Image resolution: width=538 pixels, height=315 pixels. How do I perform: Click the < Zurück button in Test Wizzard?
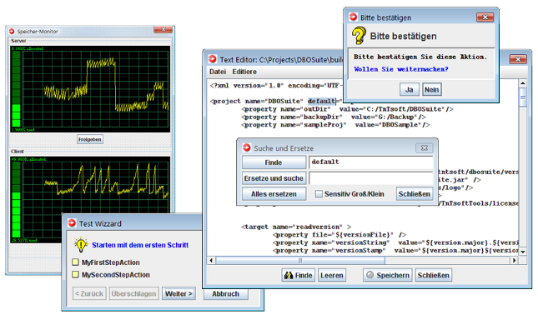click(89, 293)
